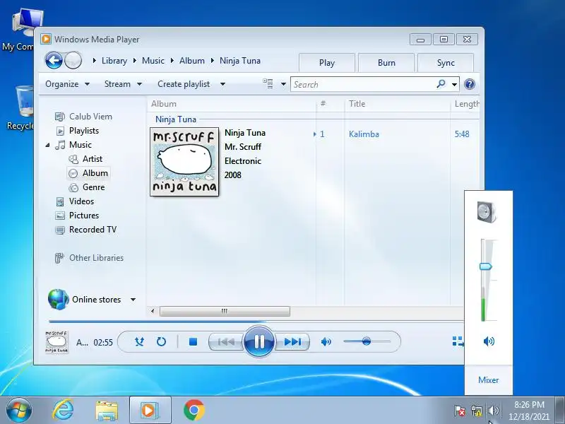
Task: Go back with the blue back arrow
Action: click(x=54, y=60)
